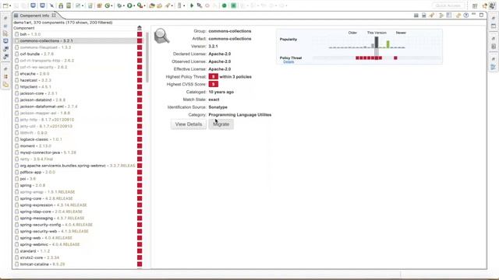Toggle checkbox for hazelcast row
The image size is (499, 280).
click(x=16, y=80)
